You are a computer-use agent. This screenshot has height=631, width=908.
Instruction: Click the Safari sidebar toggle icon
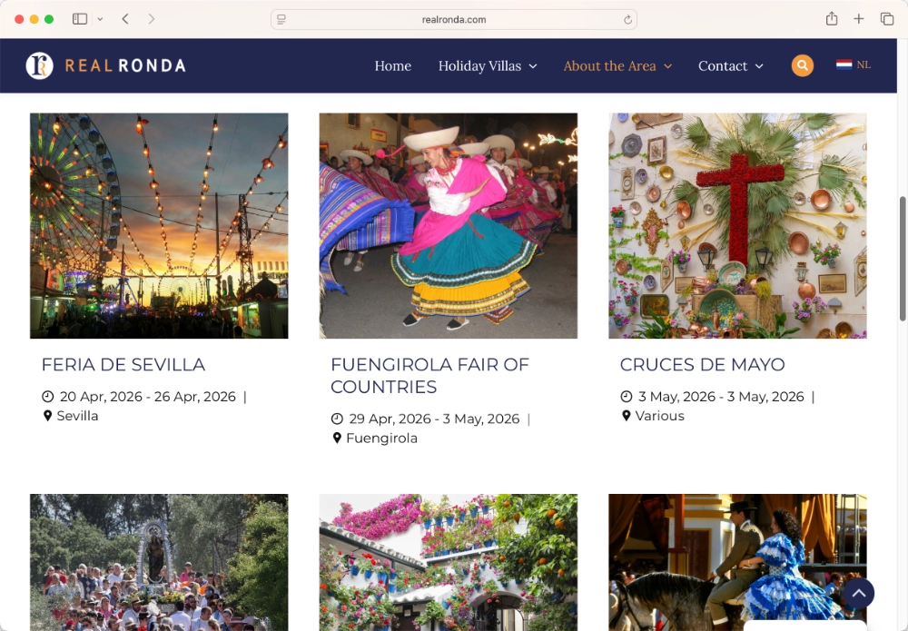click(x=80, y=19)
